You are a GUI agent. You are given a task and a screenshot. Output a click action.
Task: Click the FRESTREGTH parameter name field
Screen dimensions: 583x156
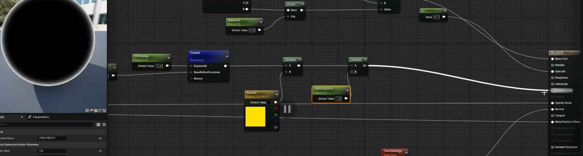(x=52, y=138)
